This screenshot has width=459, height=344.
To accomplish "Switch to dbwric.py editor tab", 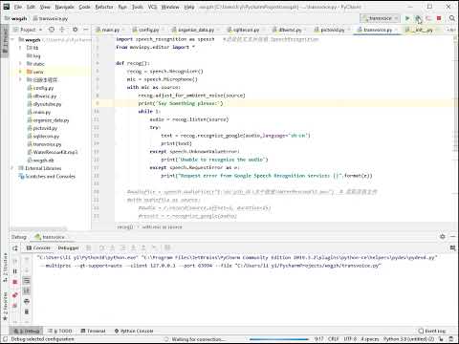I will pos(290,30).
